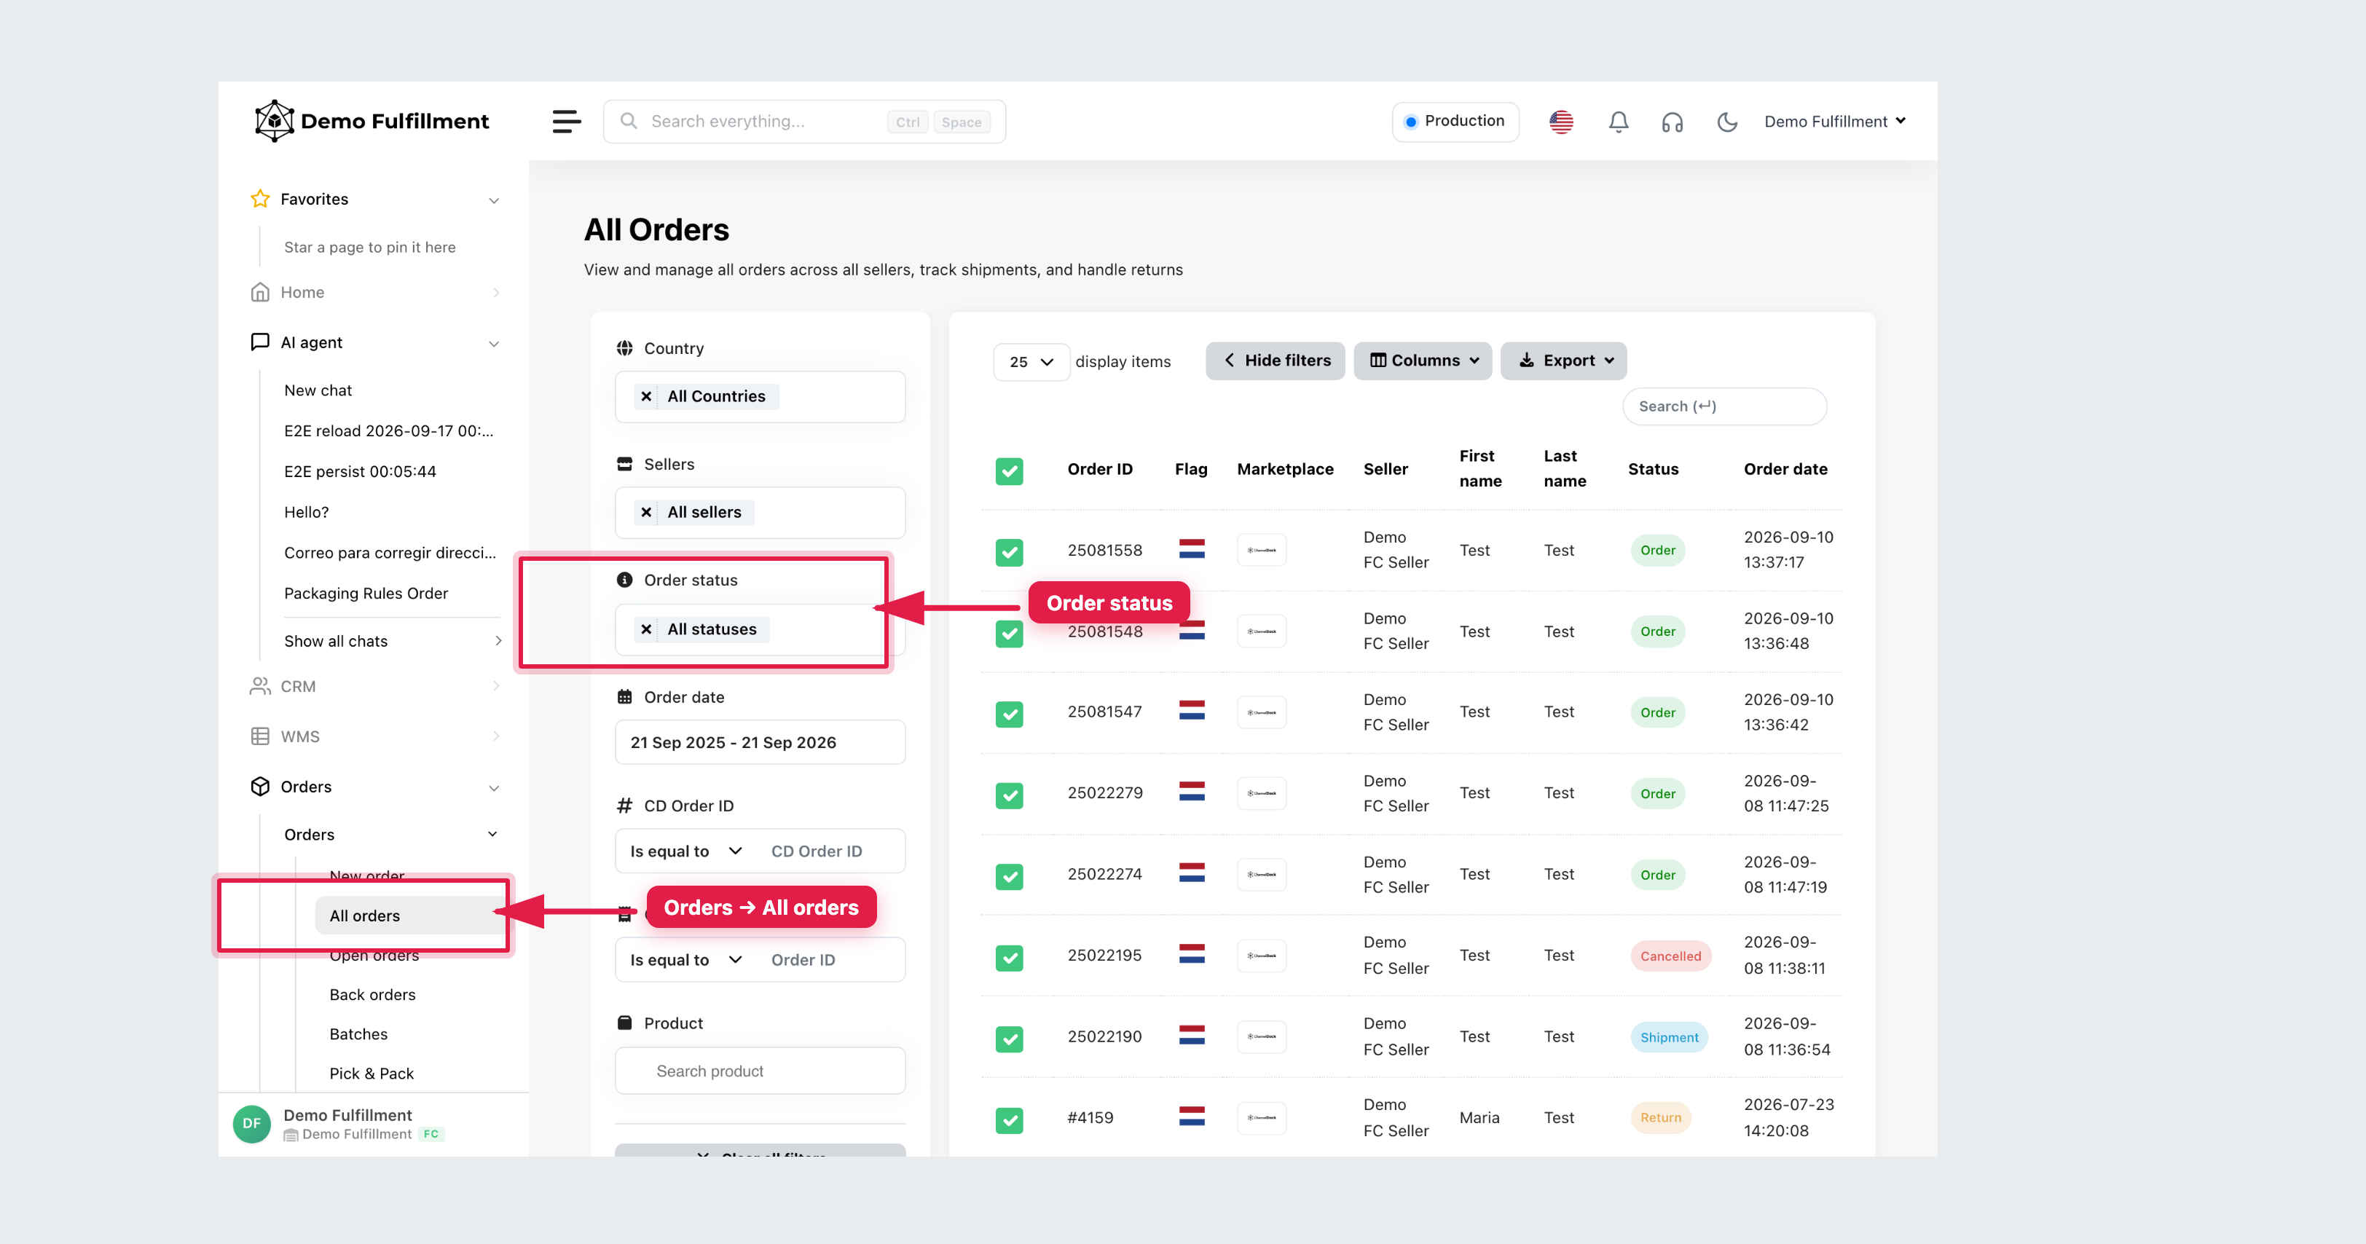This screenshot has width=2366, height=1244.
Task: Uncheck order #4159 checkbox
Action: [1010, 1120]
